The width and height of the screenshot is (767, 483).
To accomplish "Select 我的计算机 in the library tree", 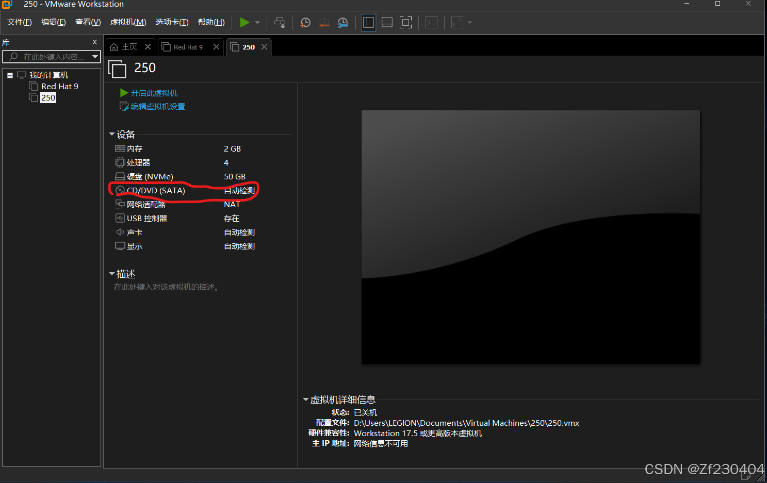I will click(x=48, y=75).
